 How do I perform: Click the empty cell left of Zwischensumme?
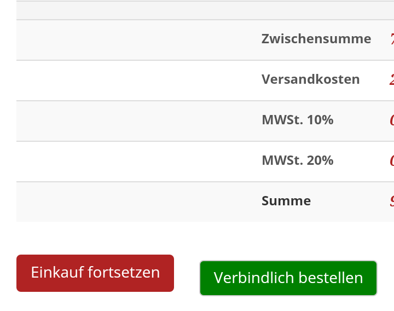pos(137,39)
